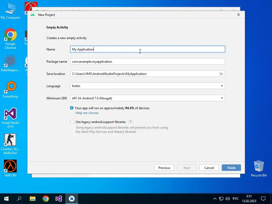272x204 pixels.
Task: Click the blue info icon beside device percentage
Action: click(72, 108)
